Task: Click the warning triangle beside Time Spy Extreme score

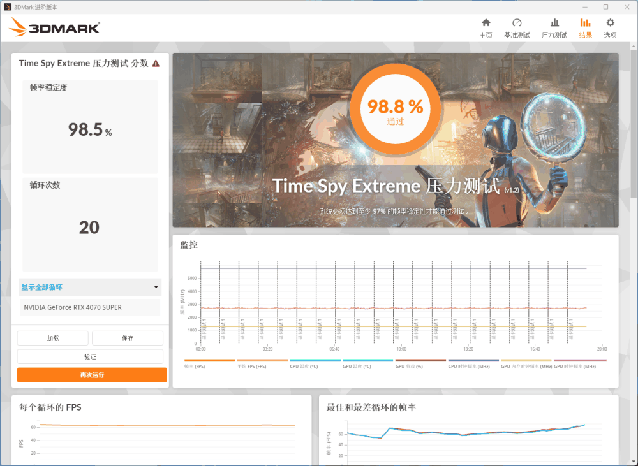Action: (x=157, y=63)
